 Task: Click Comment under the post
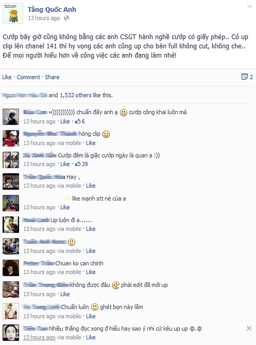click(28, 77)
